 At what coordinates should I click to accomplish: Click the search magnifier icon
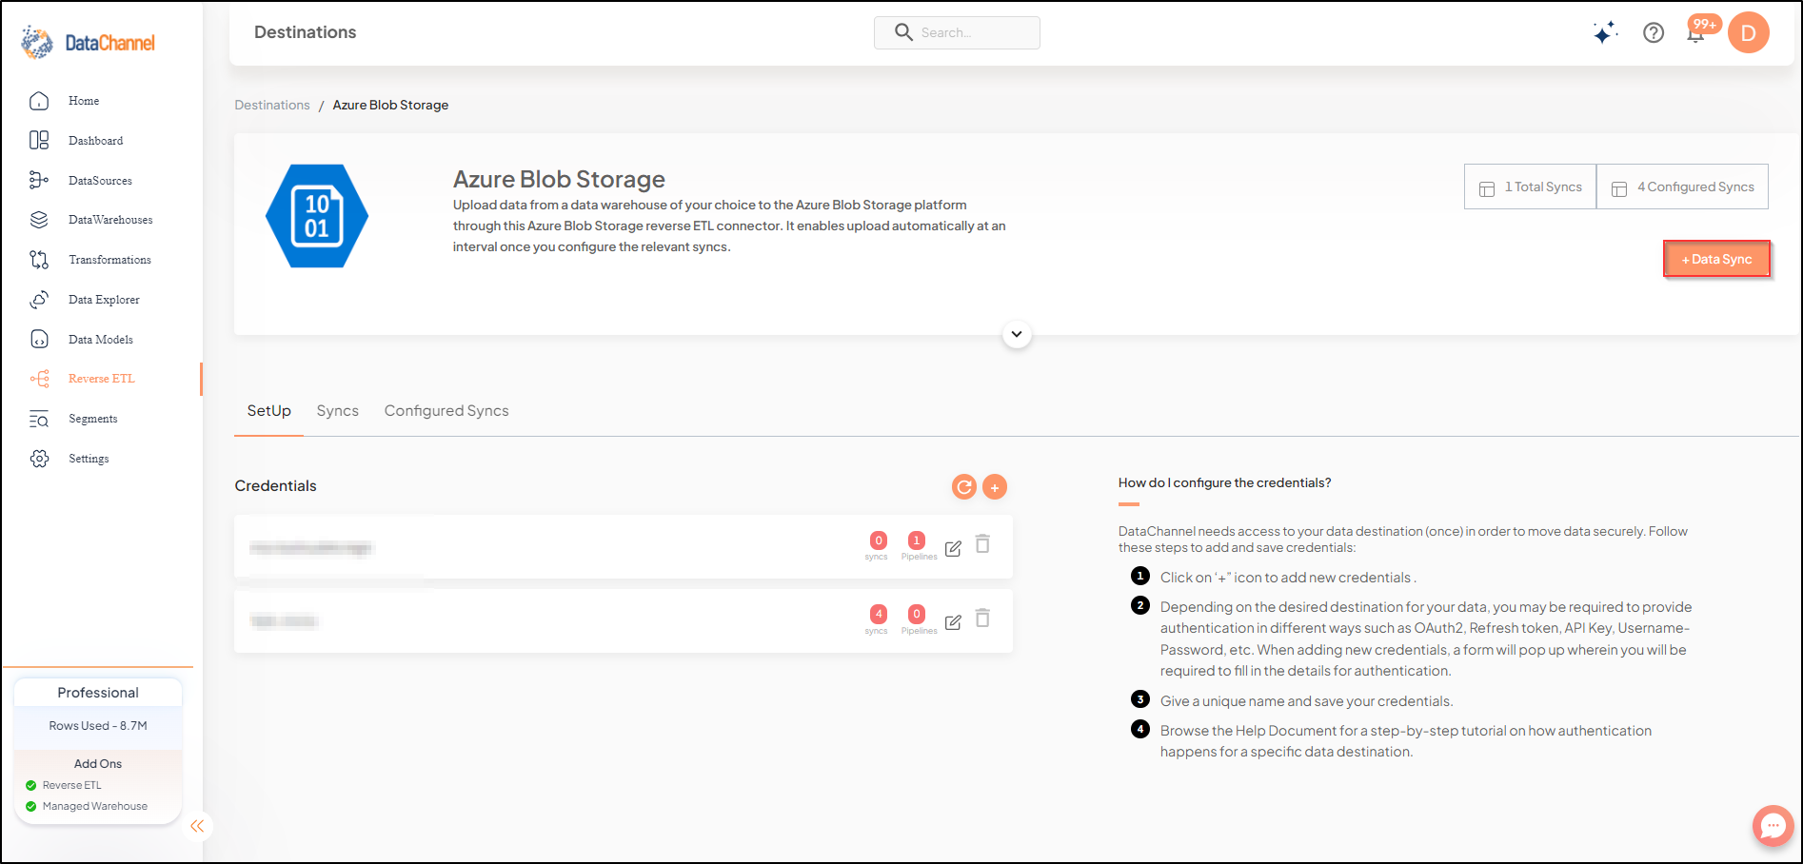pos(903,32)
